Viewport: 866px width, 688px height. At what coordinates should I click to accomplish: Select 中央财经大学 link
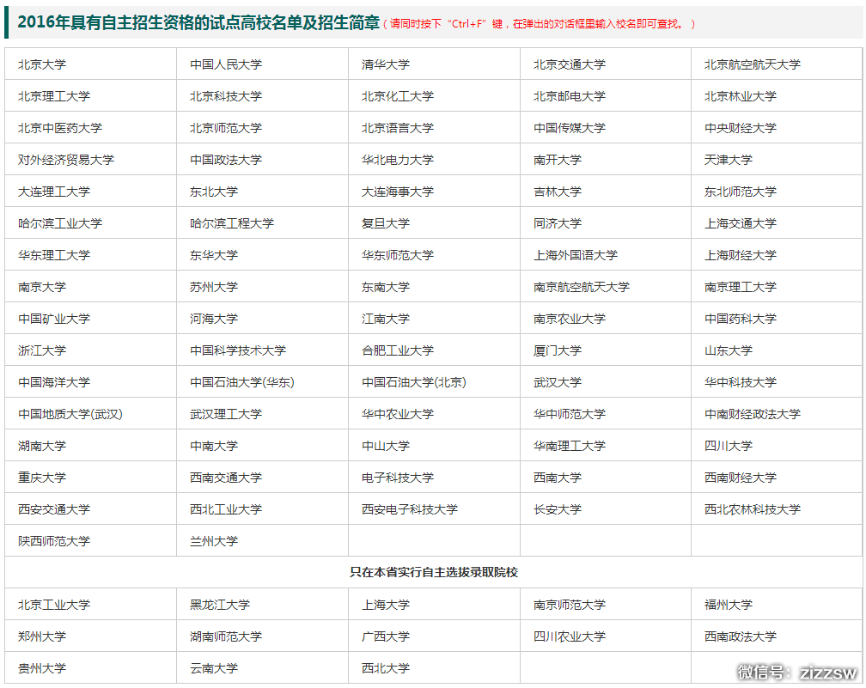(740, 128)
